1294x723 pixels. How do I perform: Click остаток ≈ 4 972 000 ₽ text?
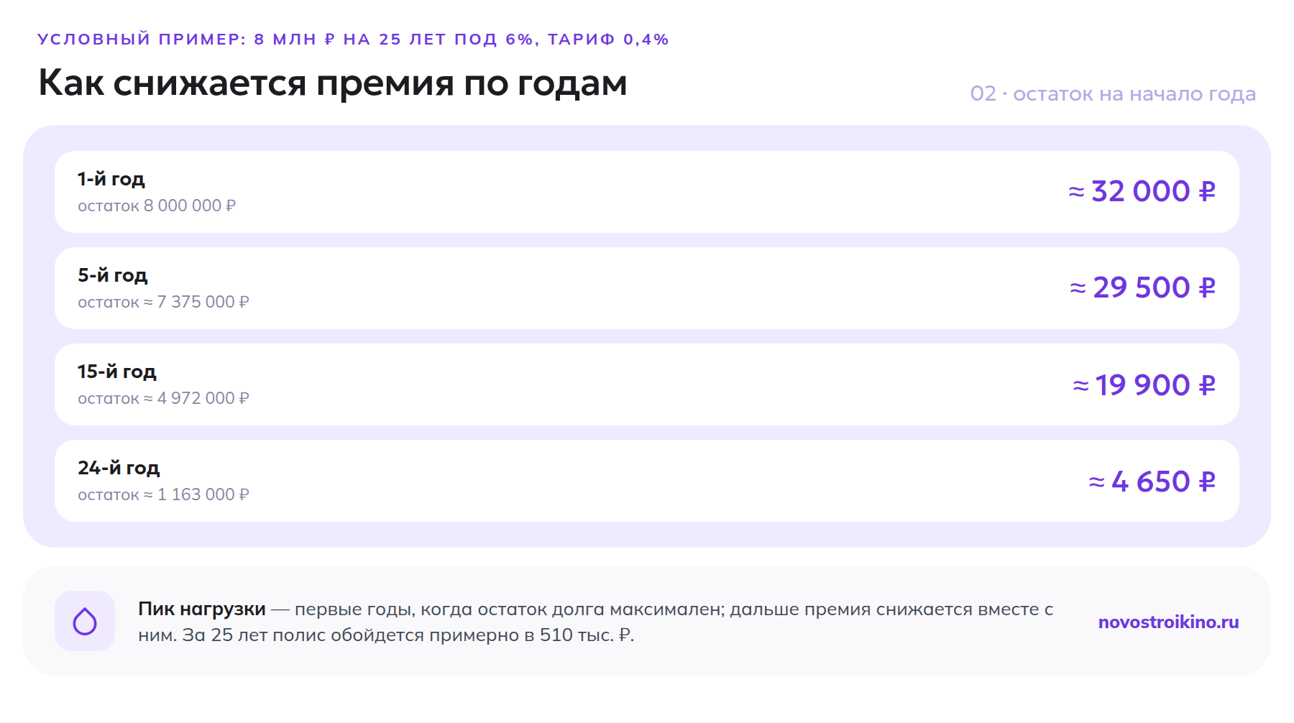[163, 398]
